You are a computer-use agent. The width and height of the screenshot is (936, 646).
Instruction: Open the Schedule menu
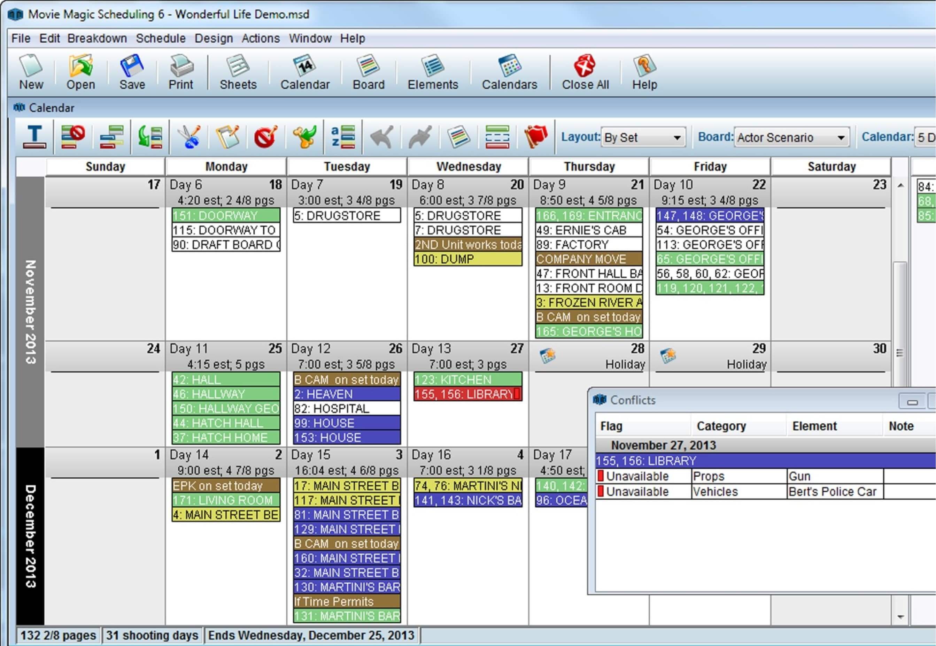click(x=158, y=38)
